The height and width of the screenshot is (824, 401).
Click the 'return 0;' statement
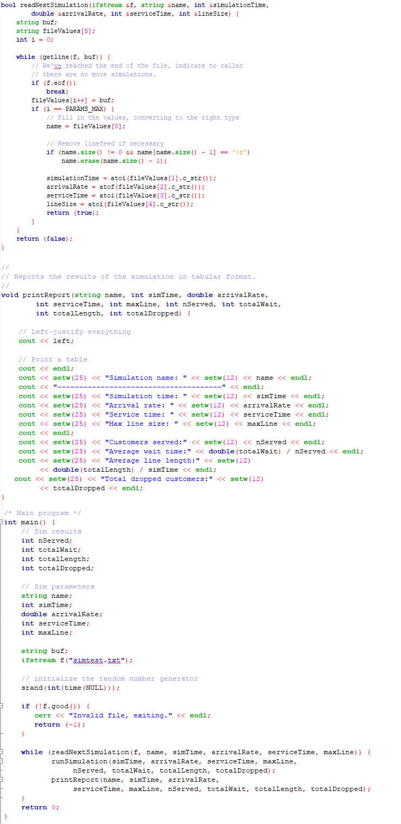40,807
